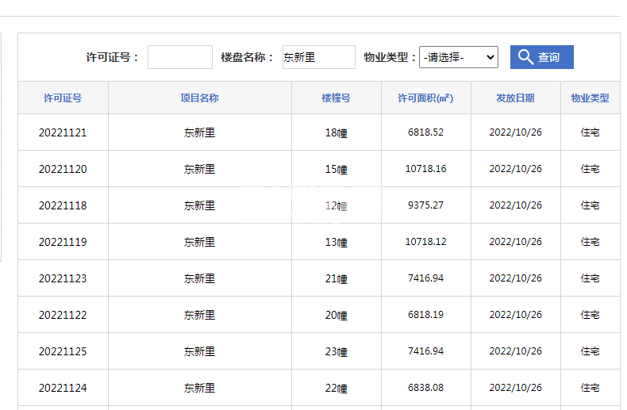Image resolution: width=627 pixels, height=410 pixels.
Task: Select permit number 20221124
Action: click(63, 388)
